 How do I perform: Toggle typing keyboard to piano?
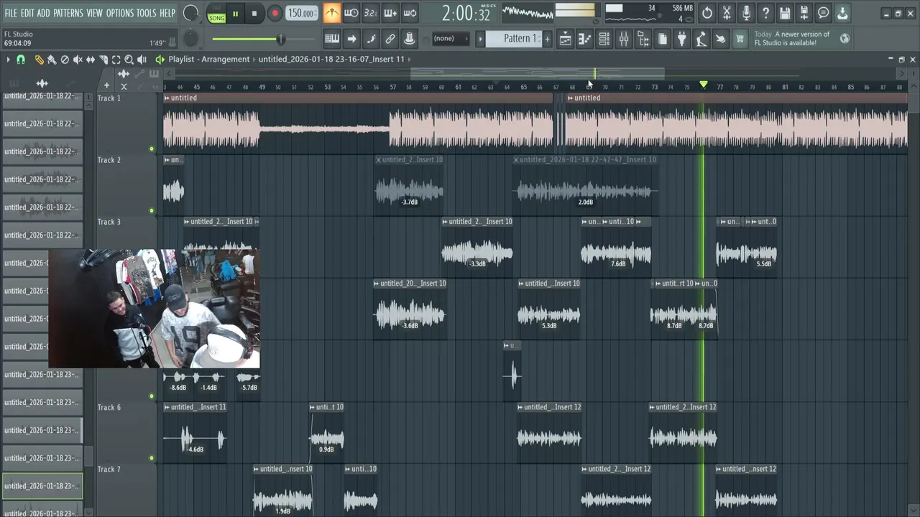click(332, 39)
